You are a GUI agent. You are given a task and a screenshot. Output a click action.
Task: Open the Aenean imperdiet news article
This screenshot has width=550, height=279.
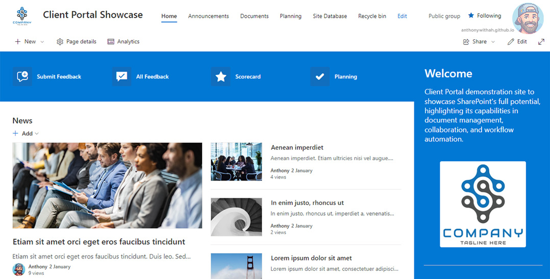tap(297, 147)
